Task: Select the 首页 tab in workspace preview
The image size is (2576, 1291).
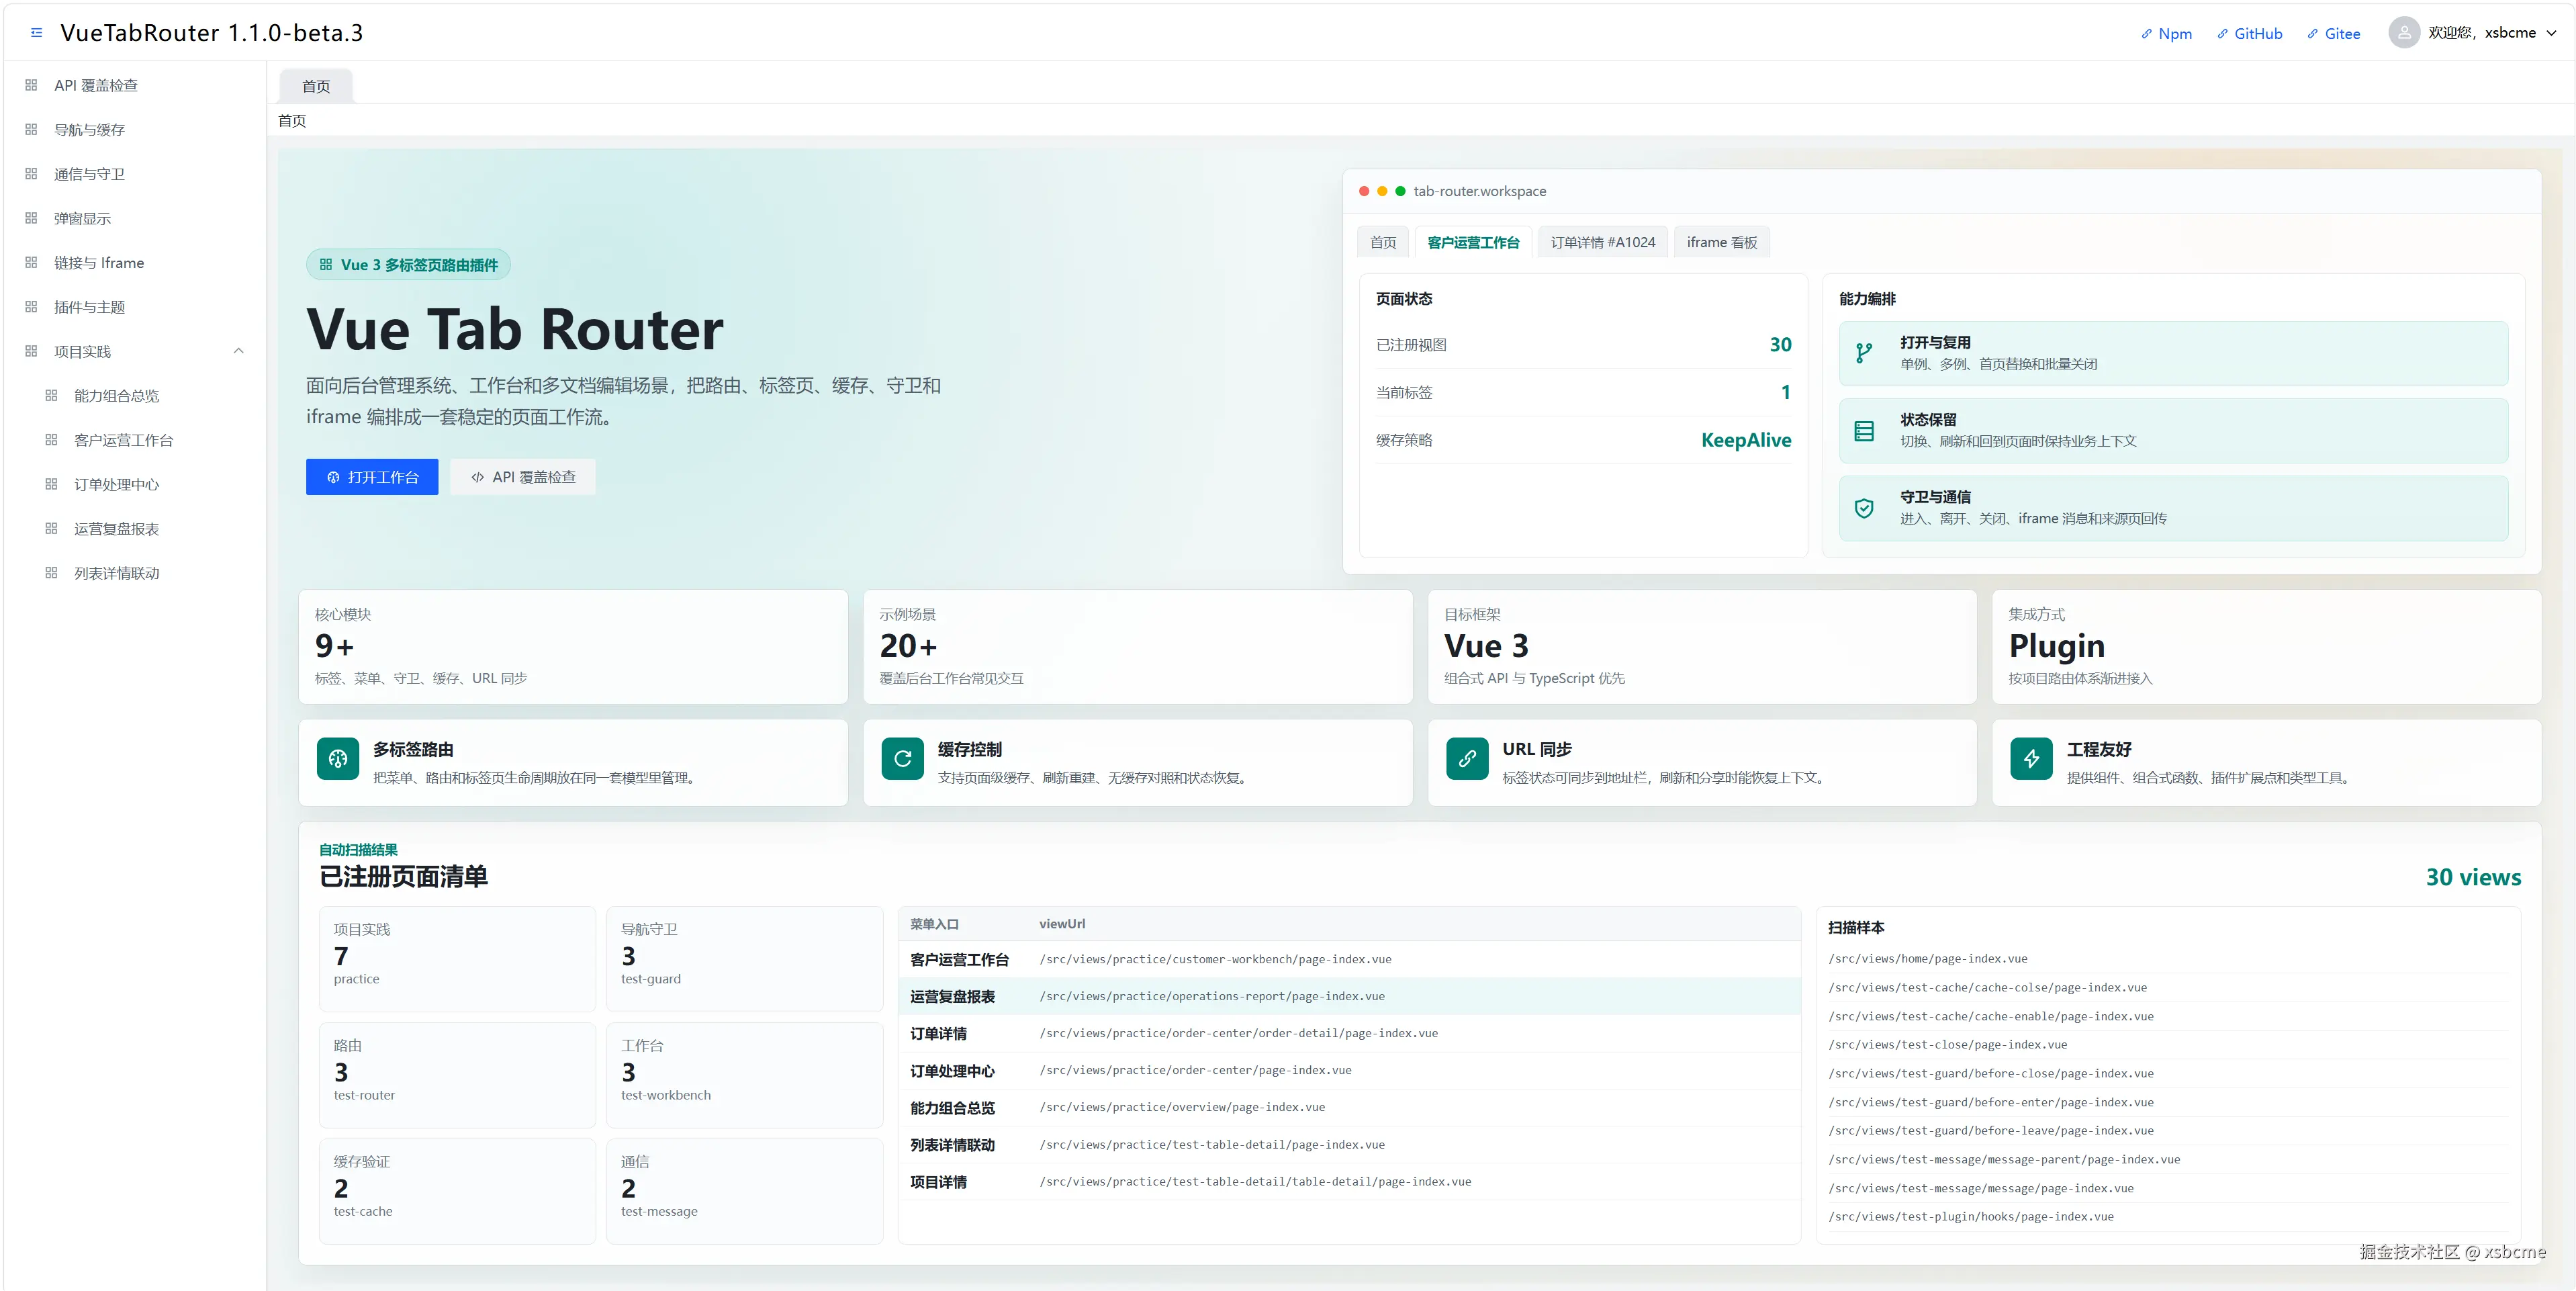Action: coord(1383,242)
